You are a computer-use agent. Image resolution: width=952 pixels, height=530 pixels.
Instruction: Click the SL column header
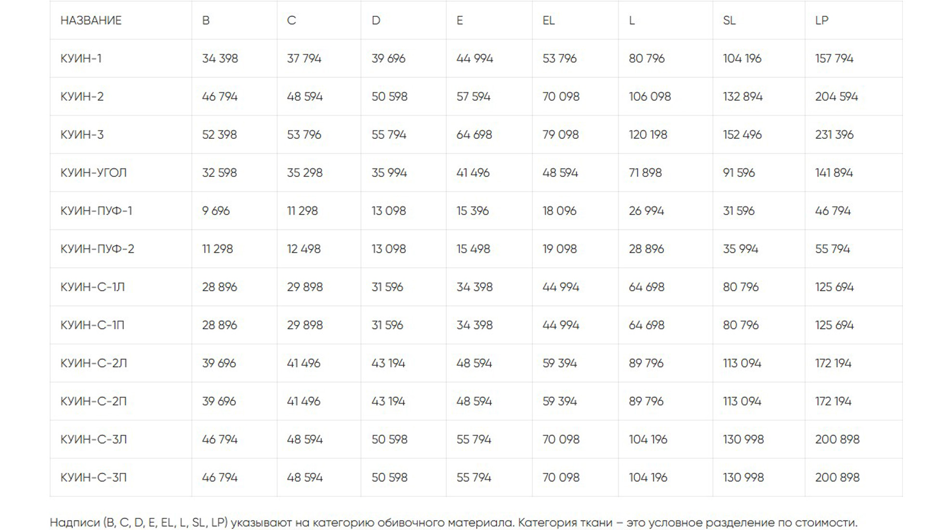729,21
